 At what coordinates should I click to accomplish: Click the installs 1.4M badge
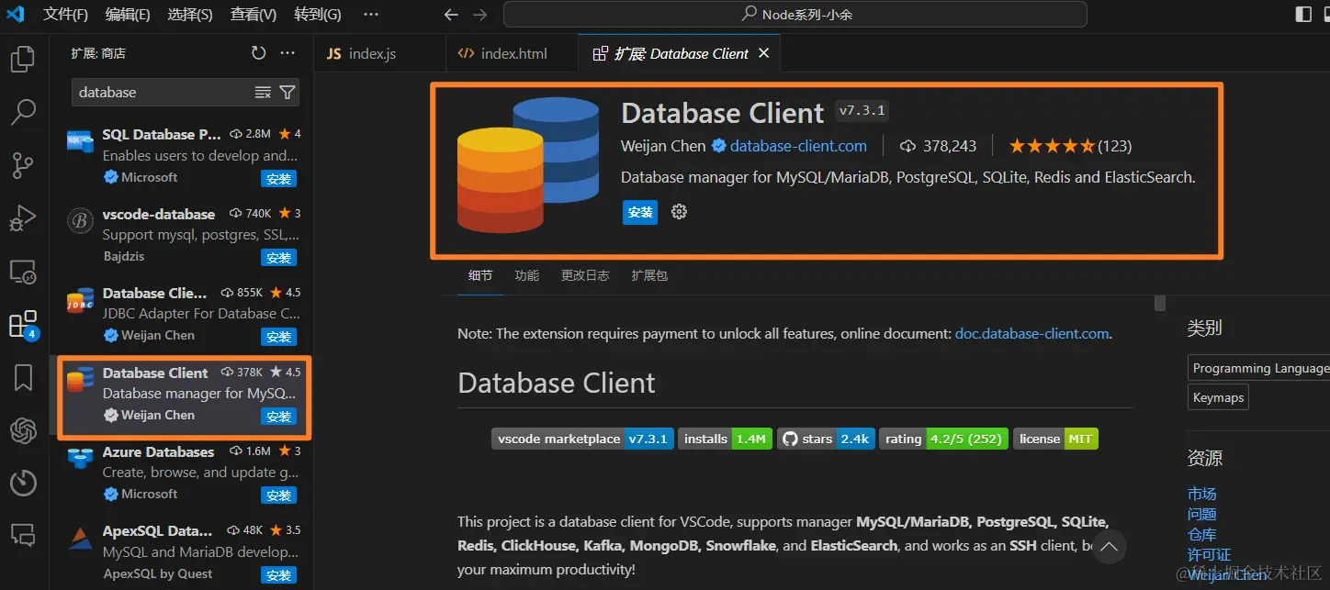click(726, 439)
